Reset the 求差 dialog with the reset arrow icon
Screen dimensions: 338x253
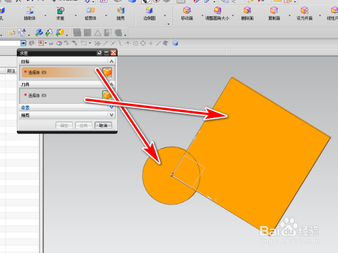point(99,53)
